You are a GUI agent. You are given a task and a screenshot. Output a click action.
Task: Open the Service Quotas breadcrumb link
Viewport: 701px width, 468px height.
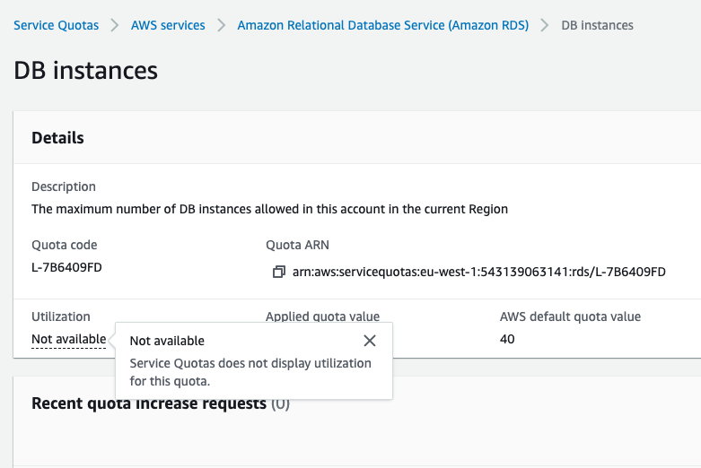pos(56,25)
